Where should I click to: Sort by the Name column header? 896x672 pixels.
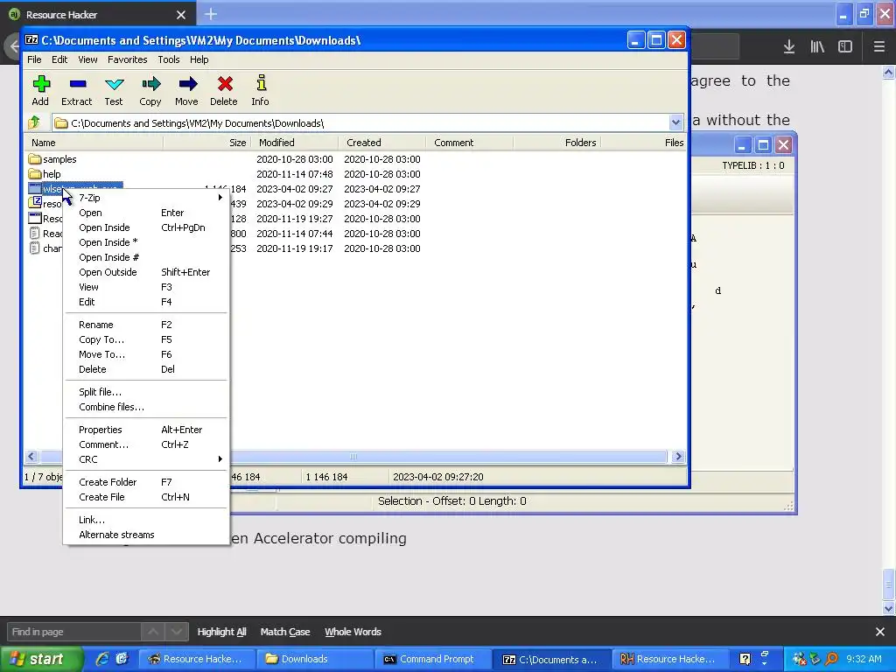[93, 143]
